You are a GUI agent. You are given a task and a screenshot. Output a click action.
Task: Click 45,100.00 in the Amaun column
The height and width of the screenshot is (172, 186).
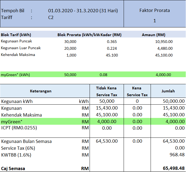[164, 55]
